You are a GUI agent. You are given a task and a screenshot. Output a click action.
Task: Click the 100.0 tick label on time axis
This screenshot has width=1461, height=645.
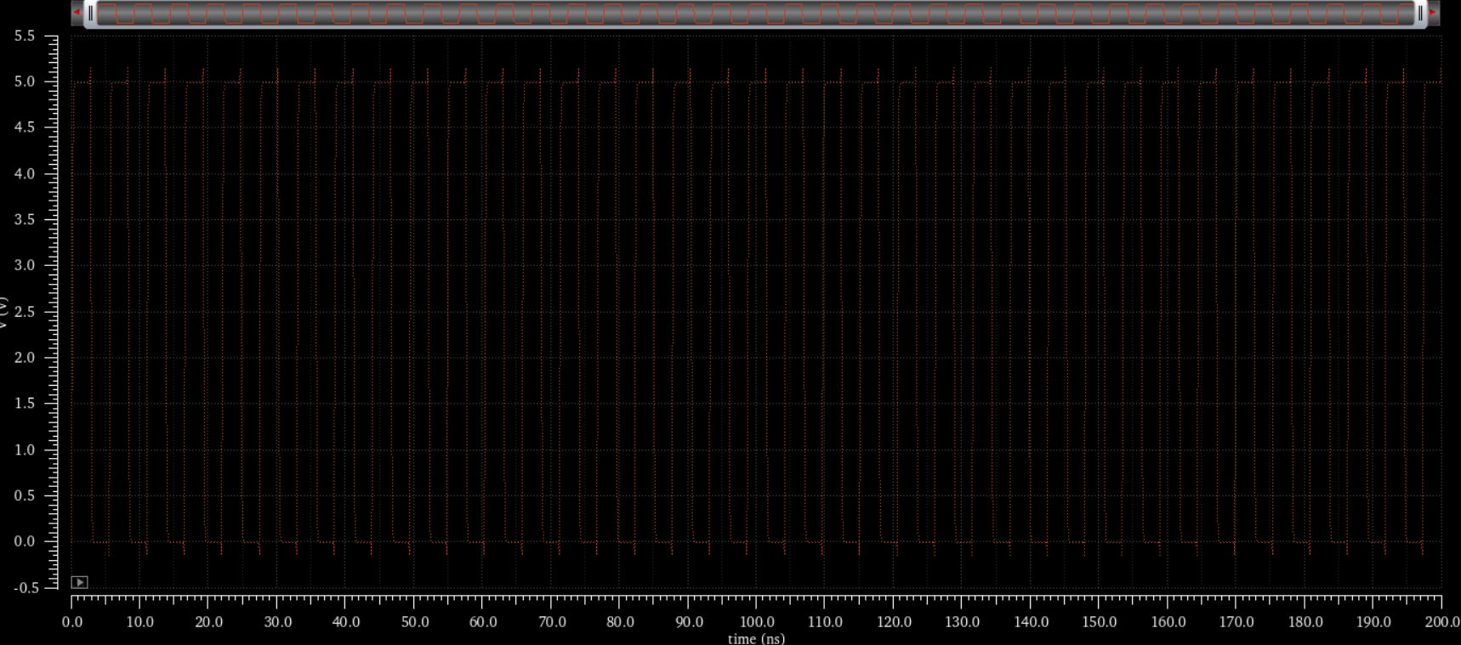point(756,622)
